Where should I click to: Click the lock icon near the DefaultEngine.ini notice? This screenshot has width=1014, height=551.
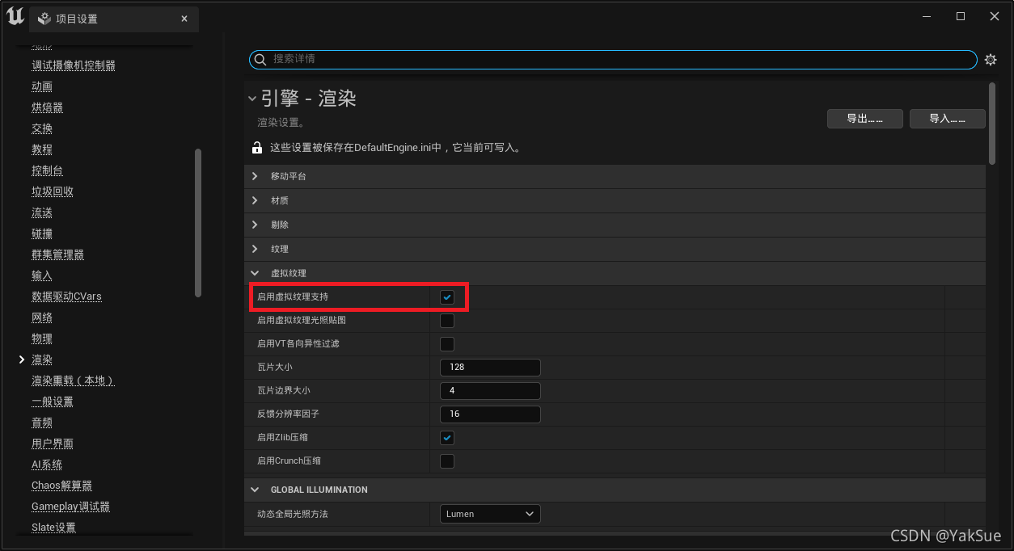pyautogui.click(x=256, y=147)
